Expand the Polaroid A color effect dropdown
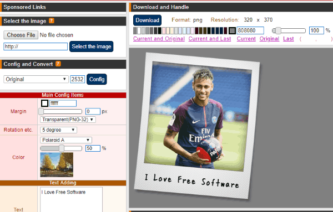Viewport: 333px width, 212px height. (x=66, y=140)
